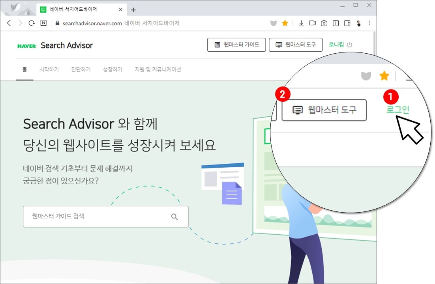Click the gray shield icon in address bar
The image size is (435, 284).
pyautogui.click(x=274, y=23)
